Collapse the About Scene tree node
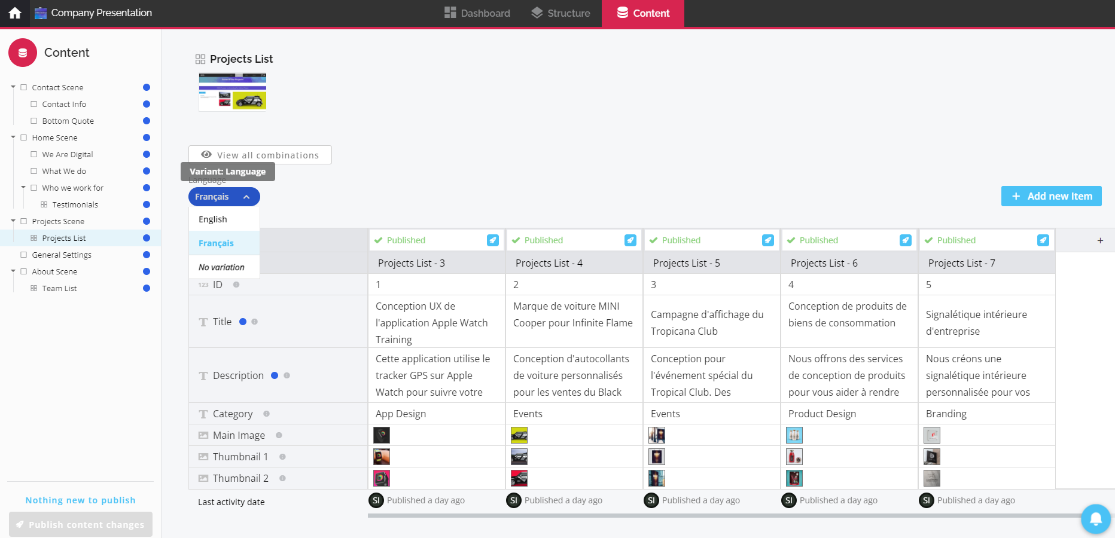This screenshot has height=538, width=1115. tap(13, 271)
